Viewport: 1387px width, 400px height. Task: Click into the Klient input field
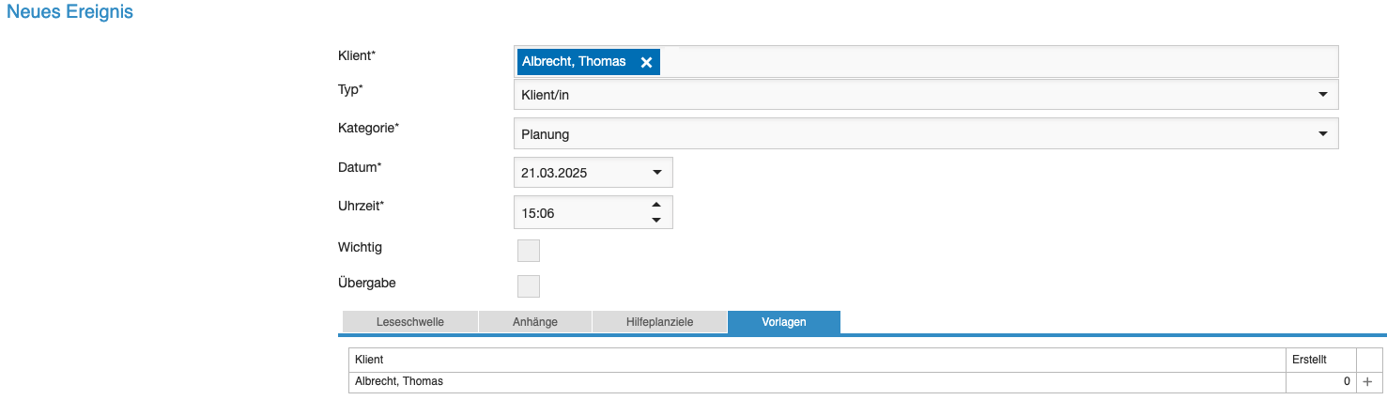(x=995, y=62)
